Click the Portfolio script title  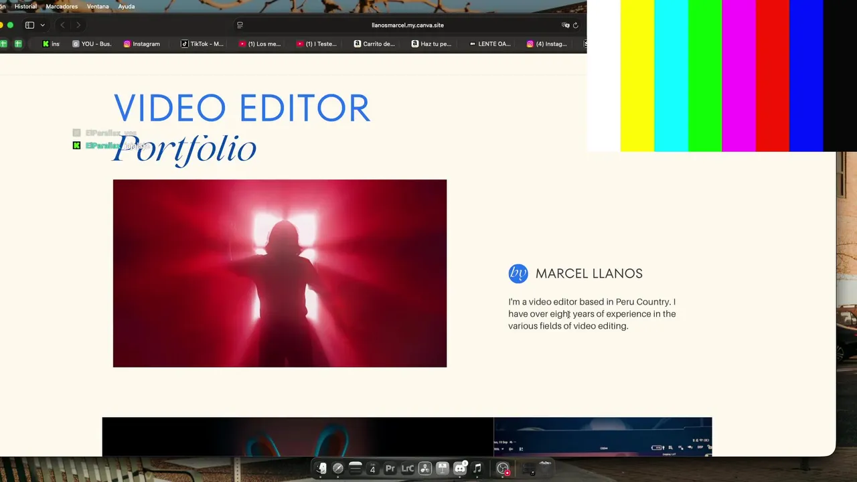click(185, 149)
